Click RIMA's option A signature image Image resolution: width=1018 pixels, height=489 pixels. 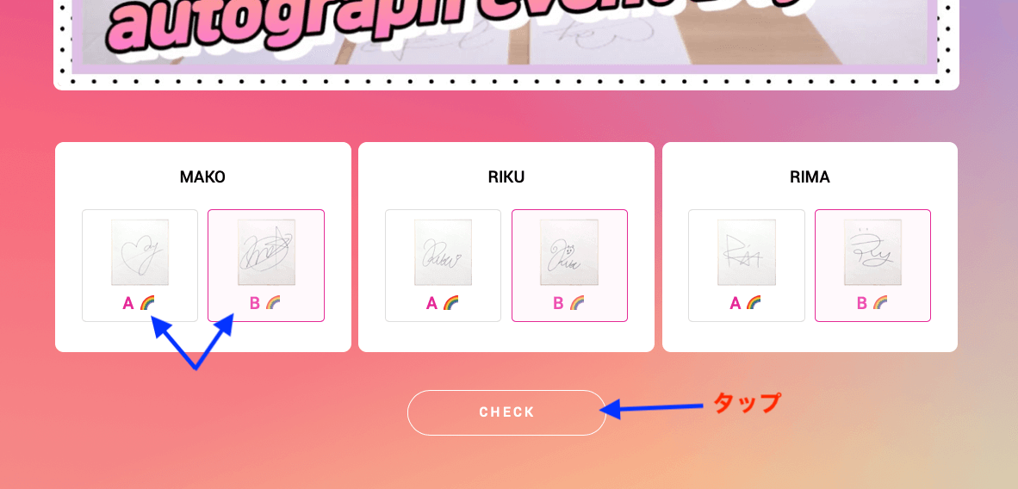point(747,252)
